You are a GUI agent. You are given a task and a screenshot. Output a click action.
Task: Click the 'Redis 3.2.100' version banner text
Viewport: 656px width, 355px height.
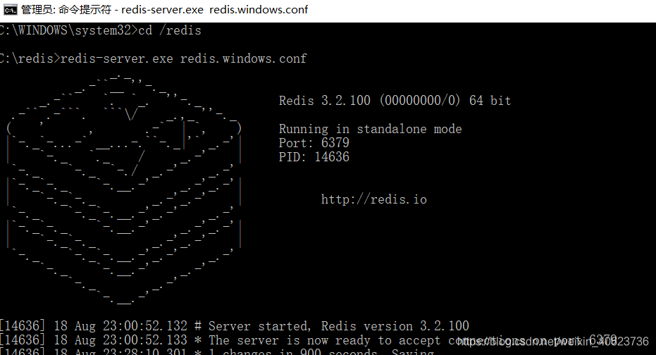tap(324, 101)
